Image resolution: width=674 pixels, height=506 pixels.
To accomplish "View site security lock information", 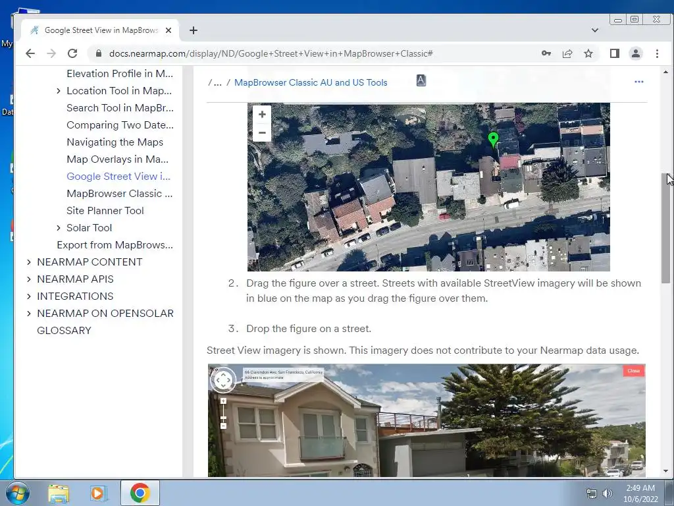I will tap(99, 53).
